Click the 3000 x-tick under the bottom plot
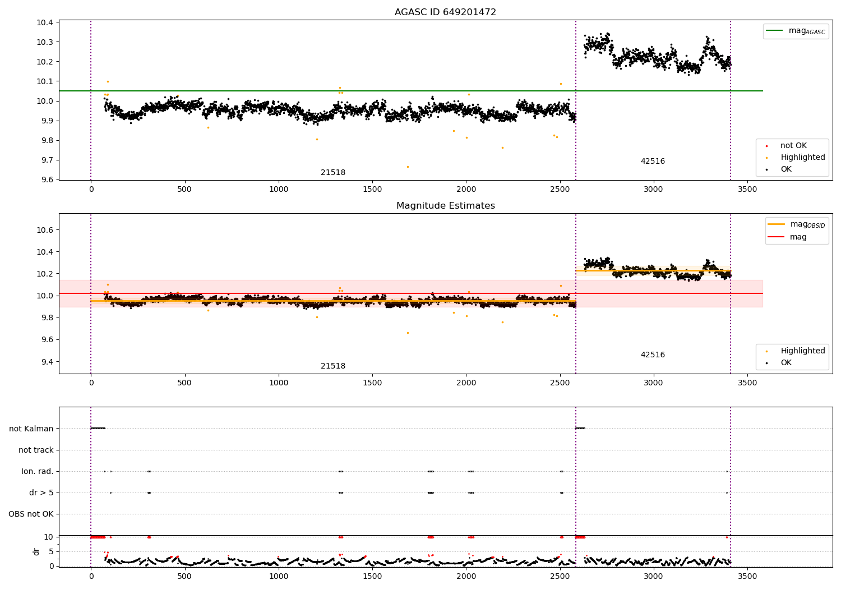 [x=653, y=577]
